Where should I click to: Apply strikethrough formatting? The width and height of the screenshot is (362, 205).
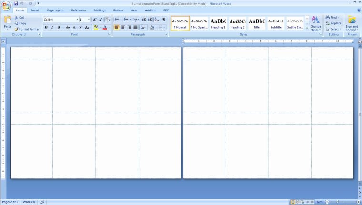(x=69, y=28)
